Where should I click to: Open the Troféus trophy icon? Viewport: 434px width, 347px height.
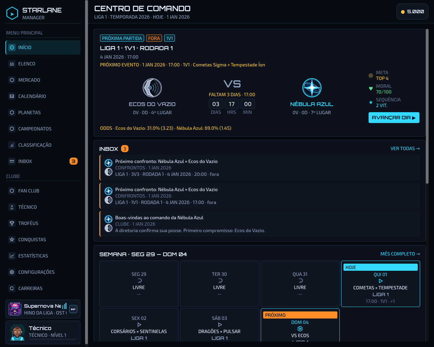tap(12, 223)
